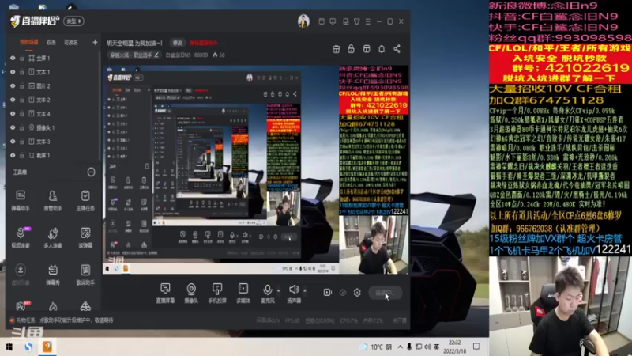
Task: Select the 截屏 1 source row
Action: [x=53, y=155]
